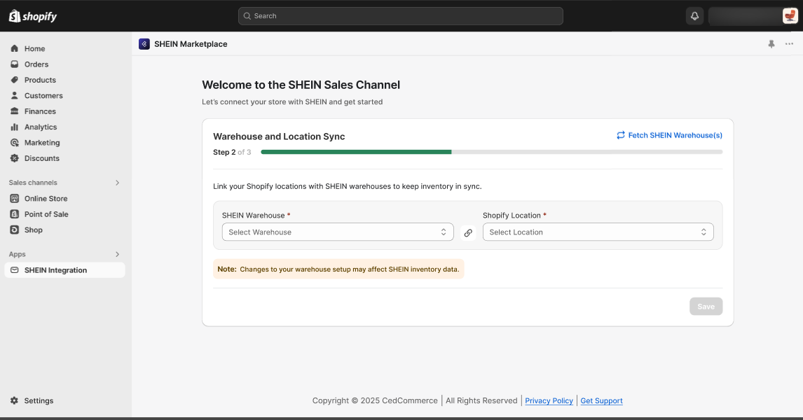Image resolution: width=803 pixels, height=420 pixels.
Task: Select SHEIN Integration in Apps
Action: click(64, 270)
